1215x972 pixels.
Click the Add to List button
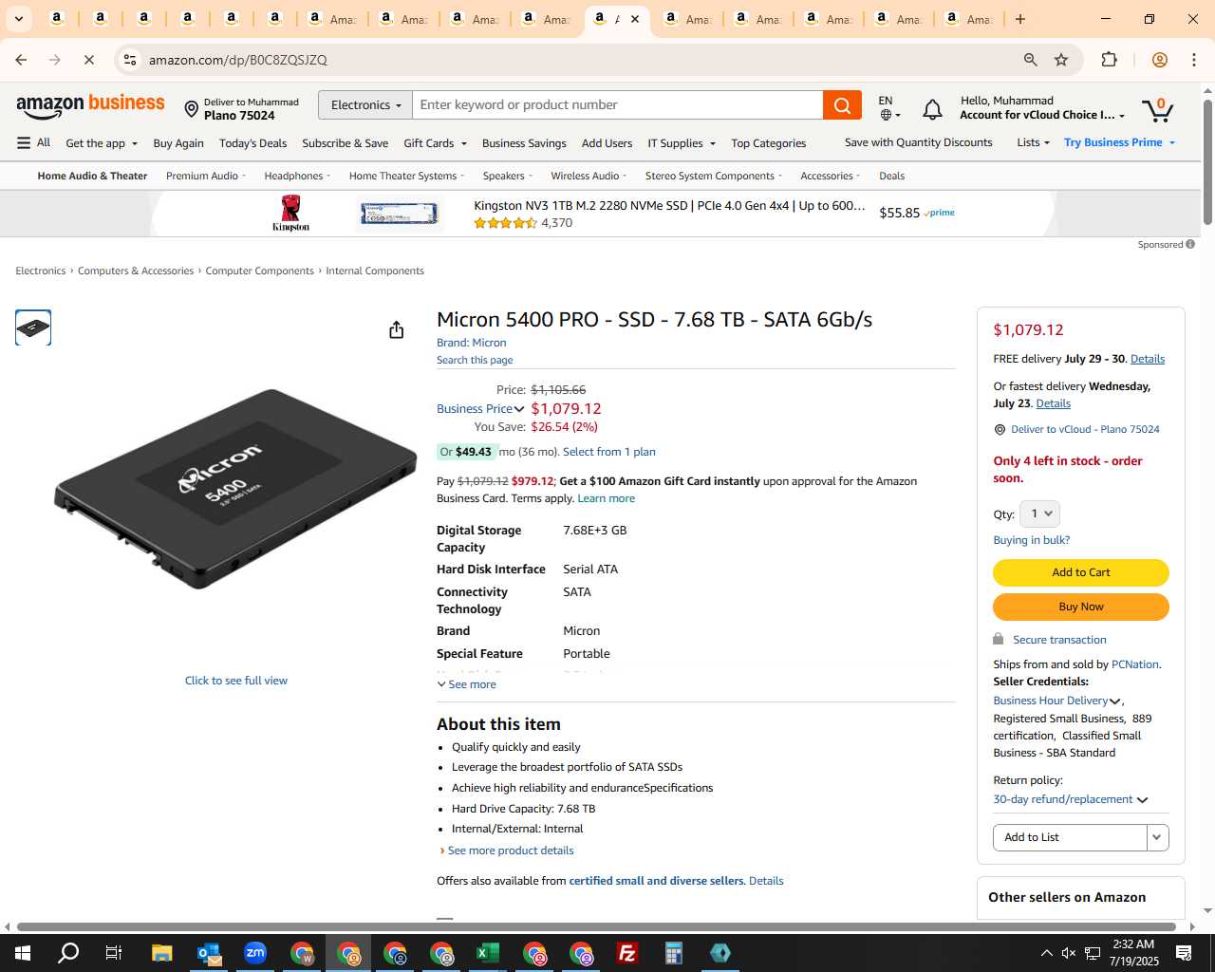(1070, 837)
